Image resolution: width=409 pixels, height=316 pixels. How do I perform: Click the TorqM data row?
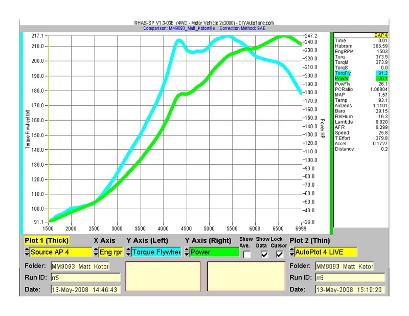[361, 62]
